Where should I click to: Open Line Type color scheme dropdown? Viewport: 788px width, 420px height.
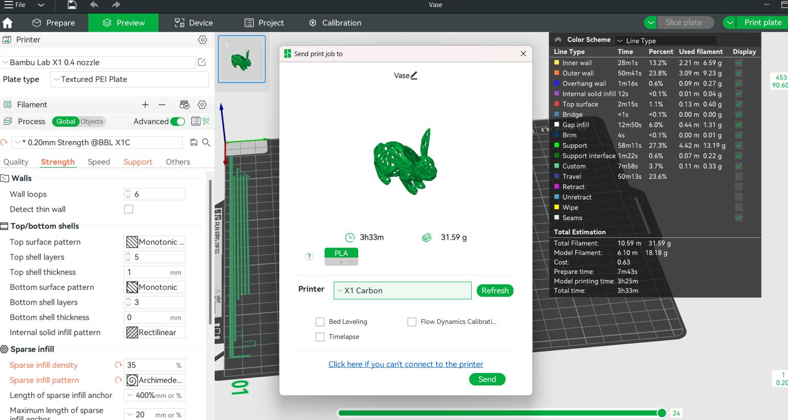[666, 41]
